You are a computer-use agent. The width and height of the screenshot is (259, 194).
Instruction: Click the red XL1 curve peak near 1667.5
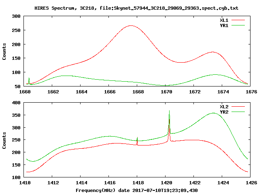click(131, 25)
